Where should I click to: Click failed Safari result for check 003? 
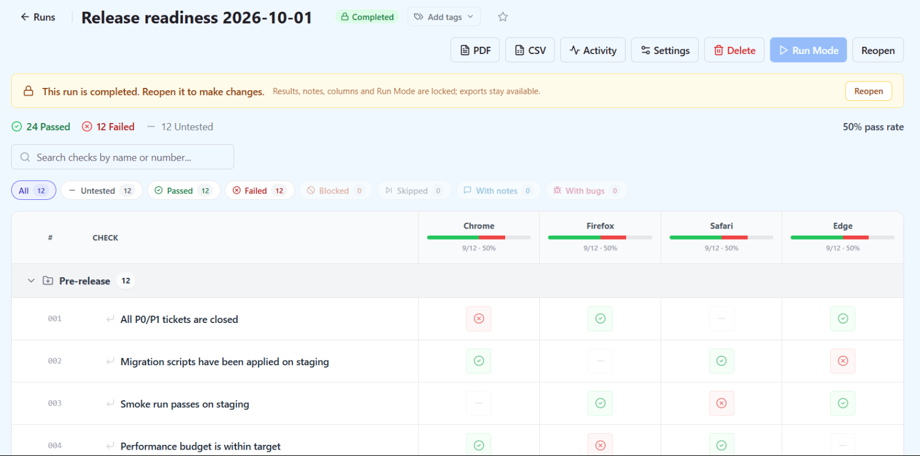coord(722,403)
